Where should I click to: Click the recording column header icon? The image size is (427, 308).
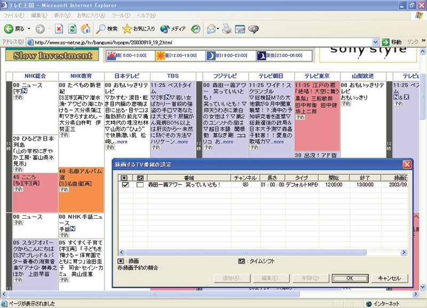124,178
